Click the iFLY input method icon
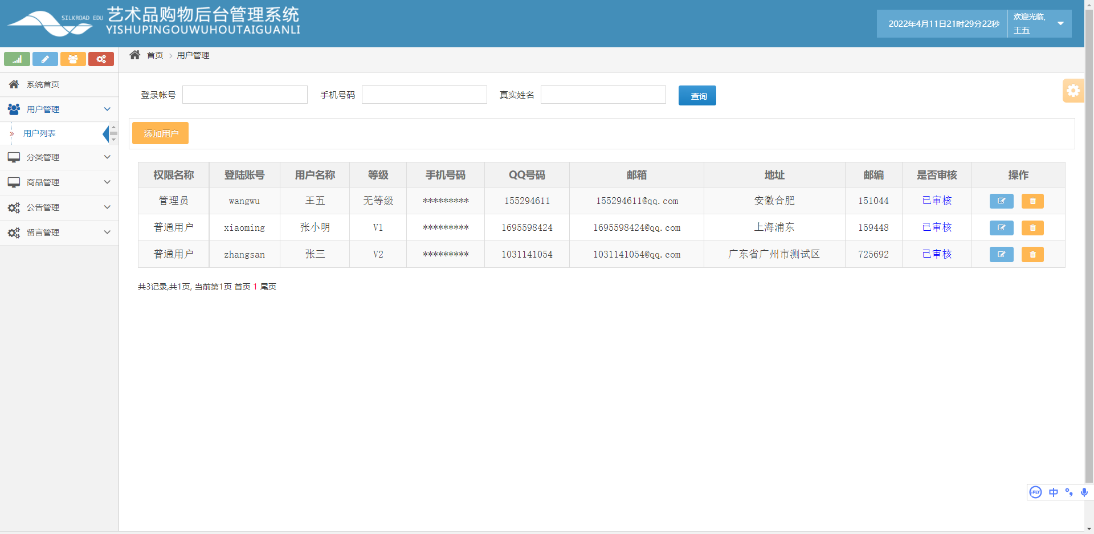Viewport: 1094px width, 534px height. click(1036, 492)
